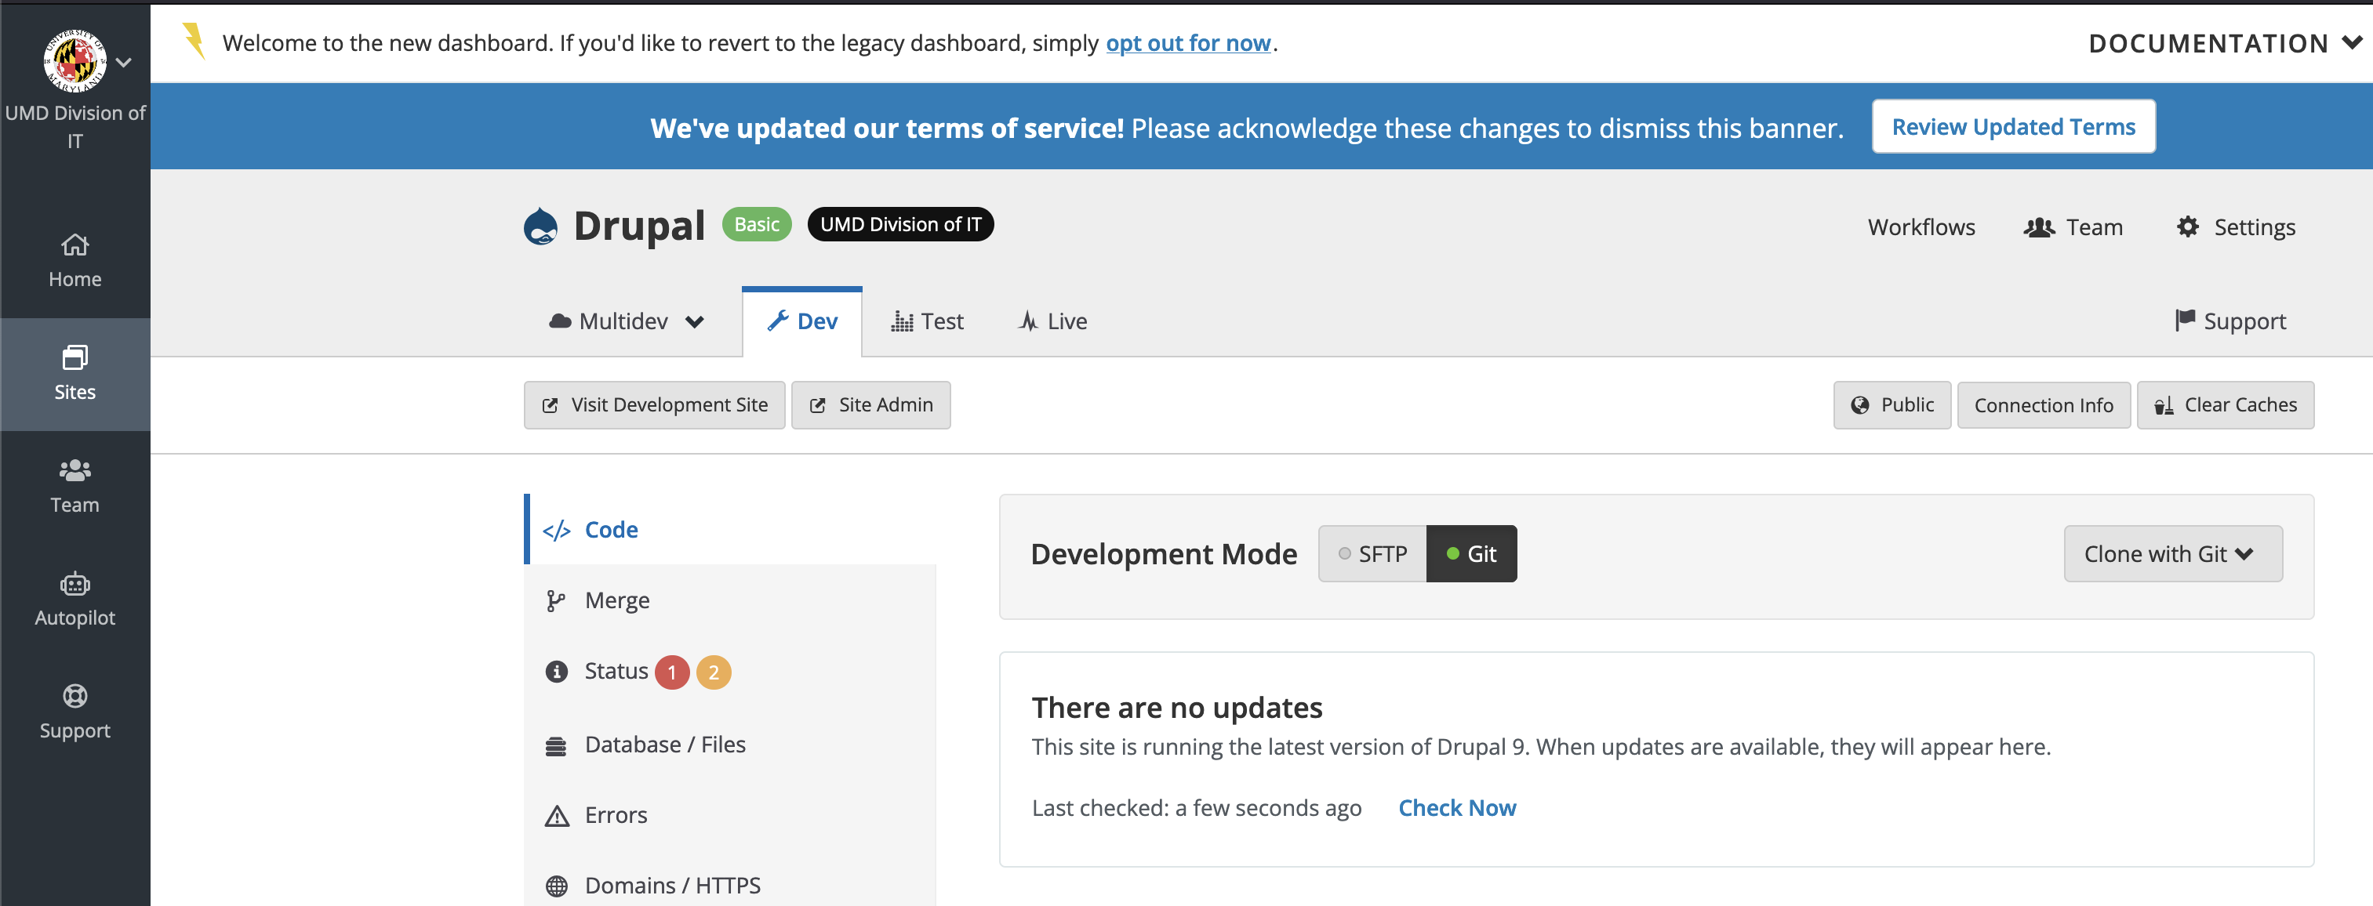The width and height of the screenshot is (2373, 906).
Task: Click the 'There are no updates' heading
Action: click(x=1176, y=707)
